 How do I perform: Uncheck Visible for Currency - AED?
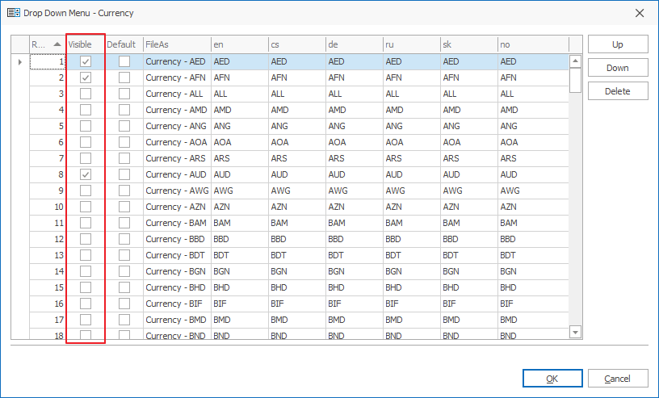pos(86,62)
